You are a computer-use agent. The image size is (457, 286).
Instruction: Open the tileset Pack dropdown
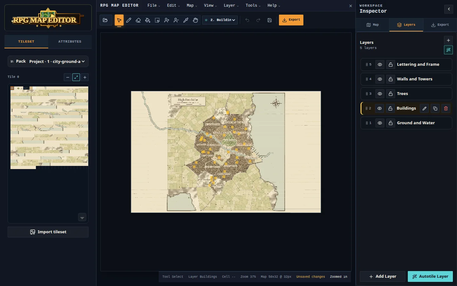(48, 61)
